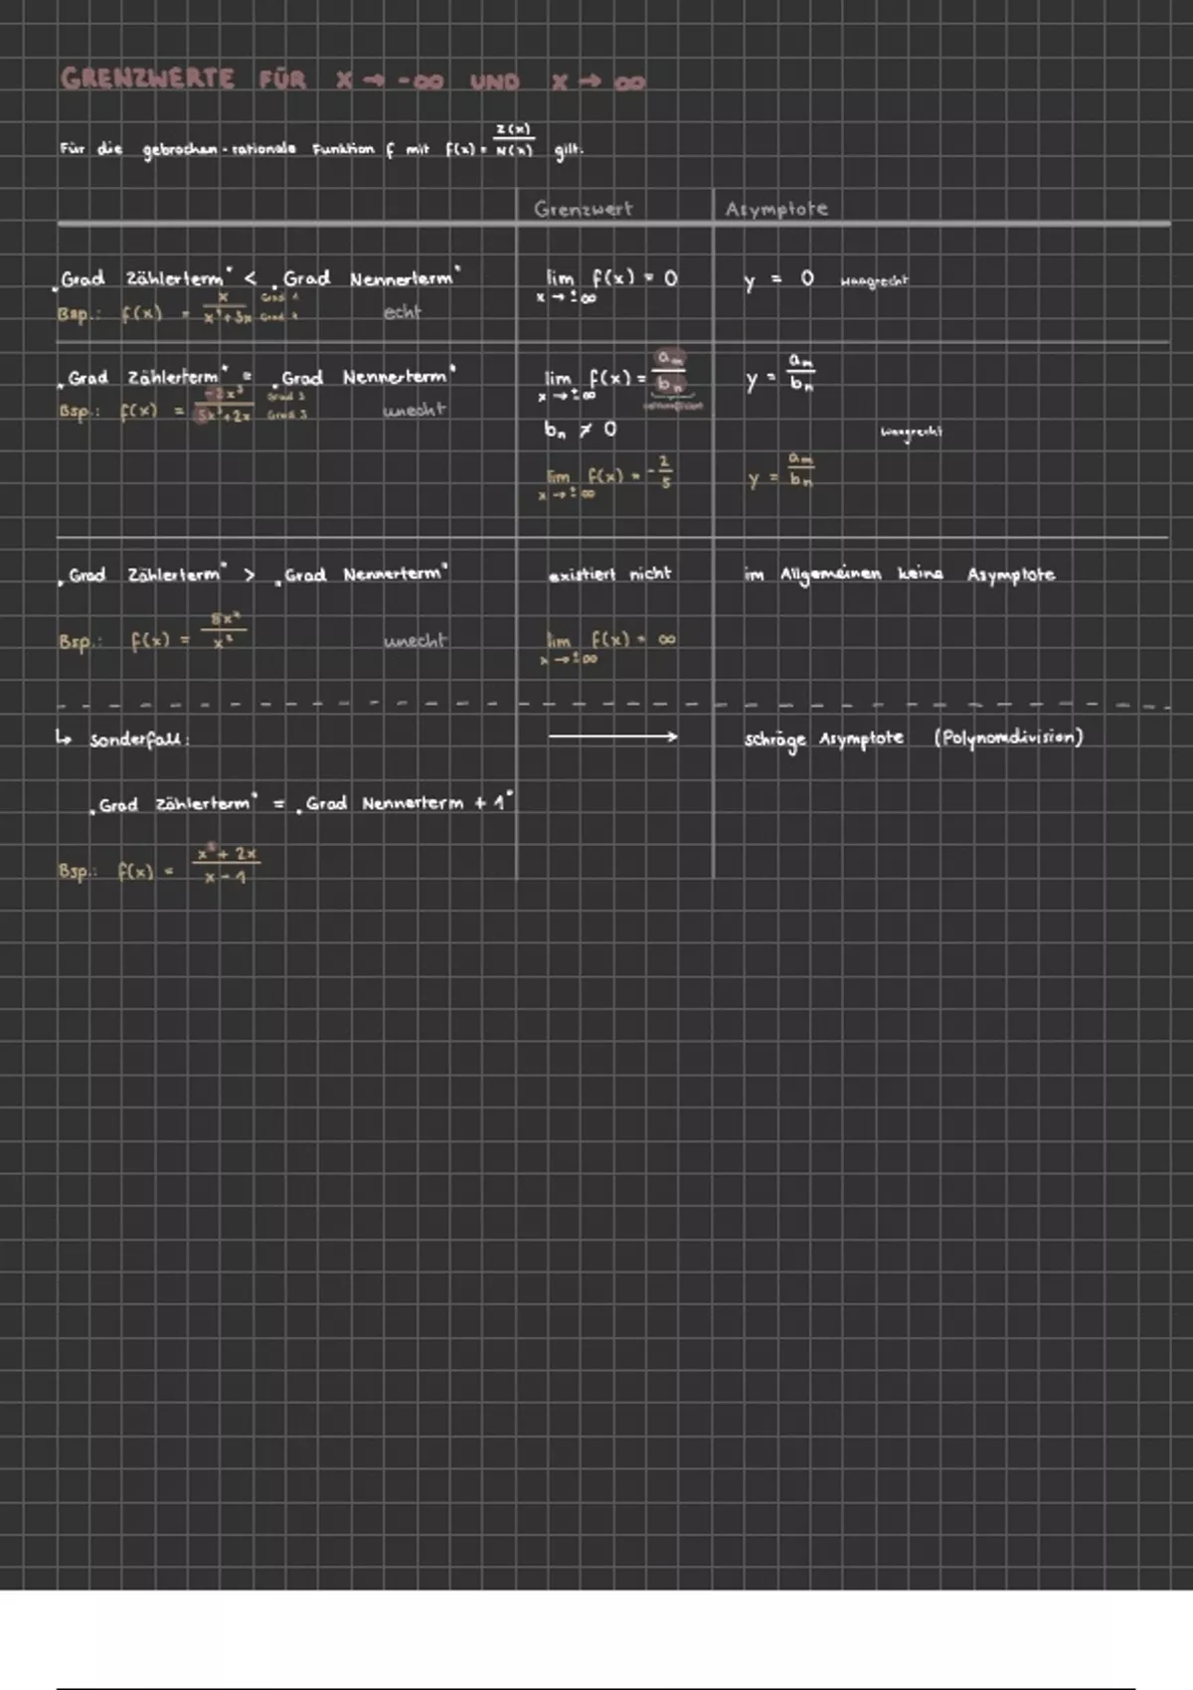Select the 'Sonderfall:' label
The width and height of the screenshot is (1193, 1690).
click(x=139, y=741)
